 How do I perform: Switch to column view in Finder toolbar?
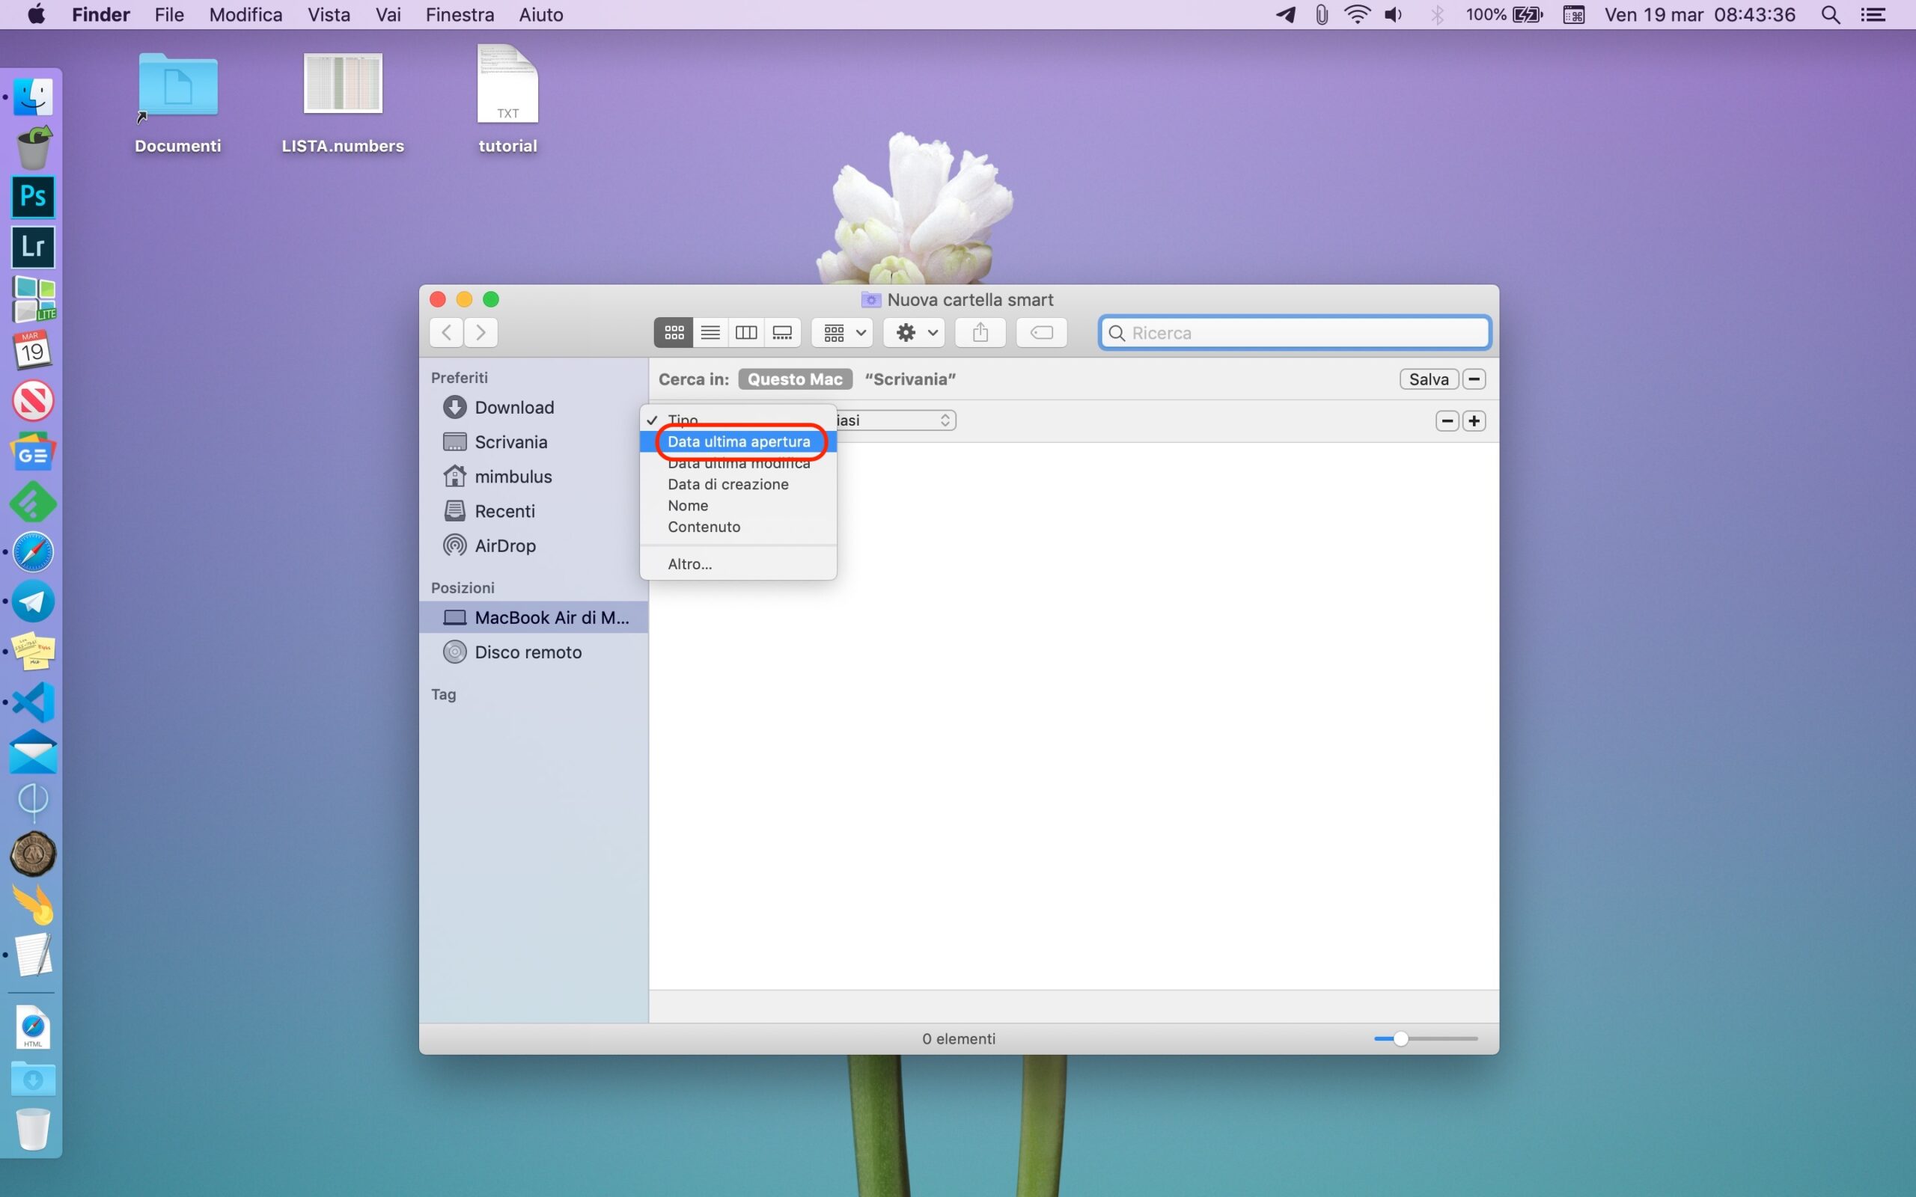[x=745, y=332]
